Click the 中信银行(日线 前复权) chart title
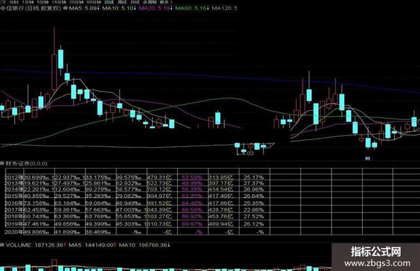The image size is (420, 271). pyautogui.click(x=31, y=8)
